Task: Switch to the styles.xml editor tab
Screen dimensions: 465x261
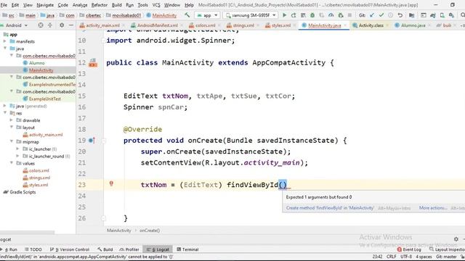Action: [280, 25]
